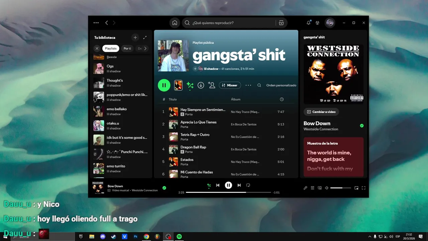Open the Orden personalizado sort dropdown
This screenshot has width=428, height=241.
(281, 85)
